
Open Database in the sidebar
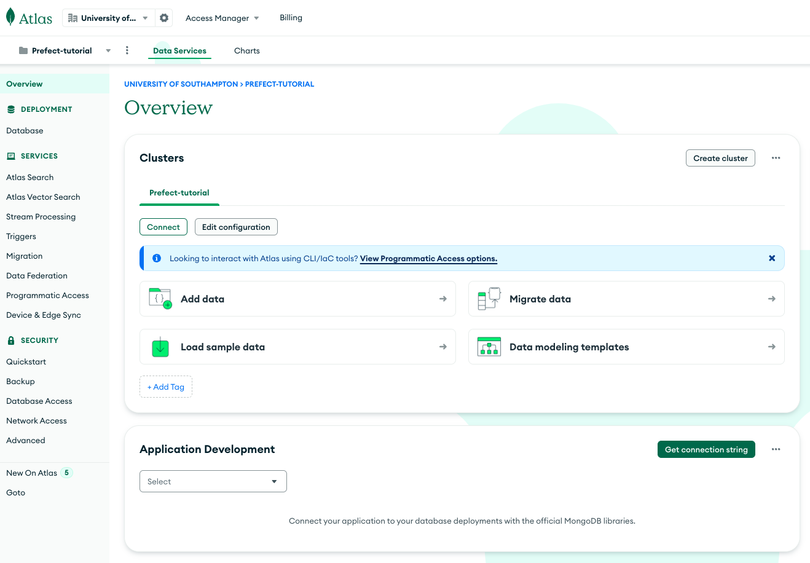[25, 130]
